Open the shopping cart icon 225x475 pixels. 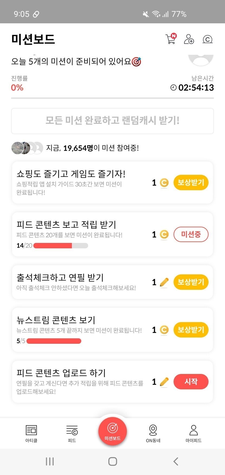coord(171,39)
